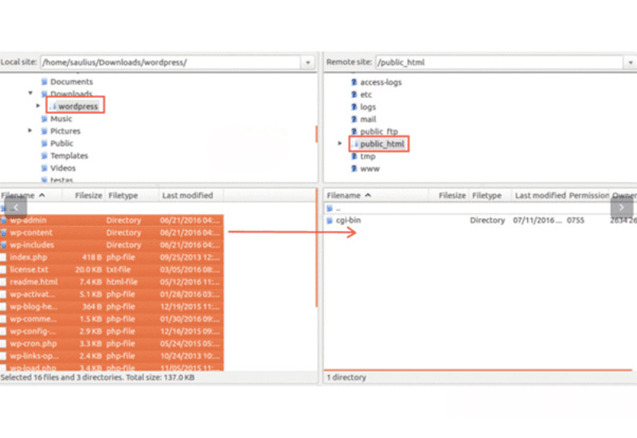Open remote parent directory '..' row
Screen dimensions: 637x438
tap(481, 209)
